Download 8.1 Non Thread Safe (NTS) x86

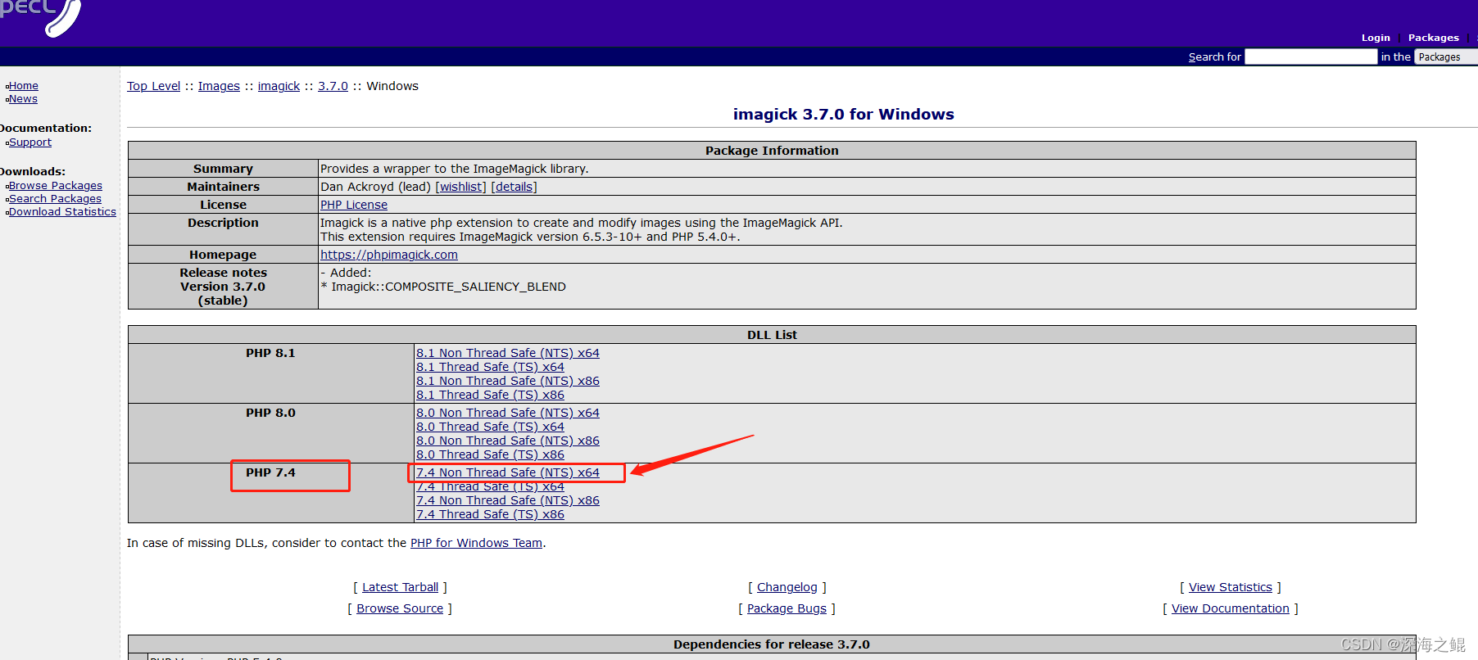point(508,381)
